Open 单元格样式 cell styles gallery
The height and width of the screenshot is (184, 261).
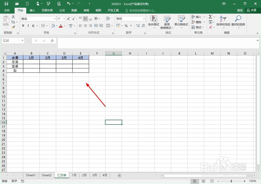tap(181, 22)
